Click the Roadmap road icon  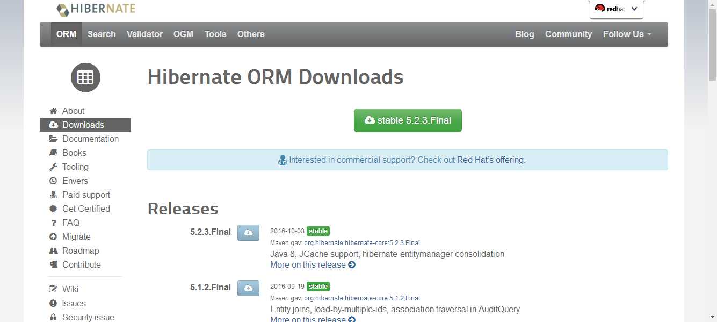pyautogui.click(x=53, y=251)
